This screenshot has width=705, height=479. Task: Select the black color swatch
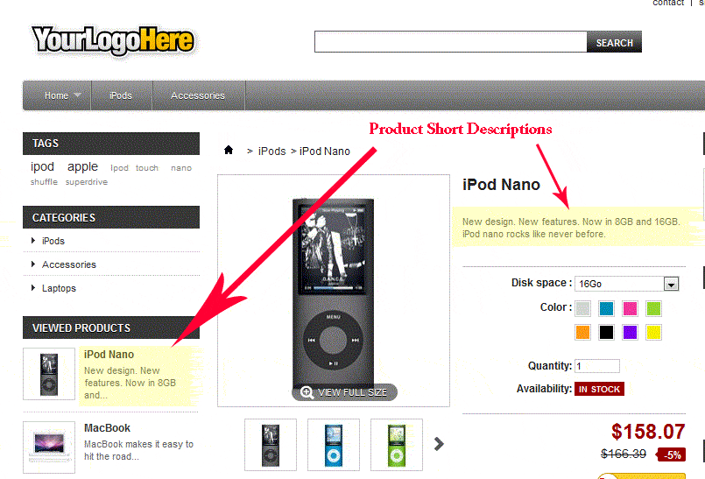point(606,333)
